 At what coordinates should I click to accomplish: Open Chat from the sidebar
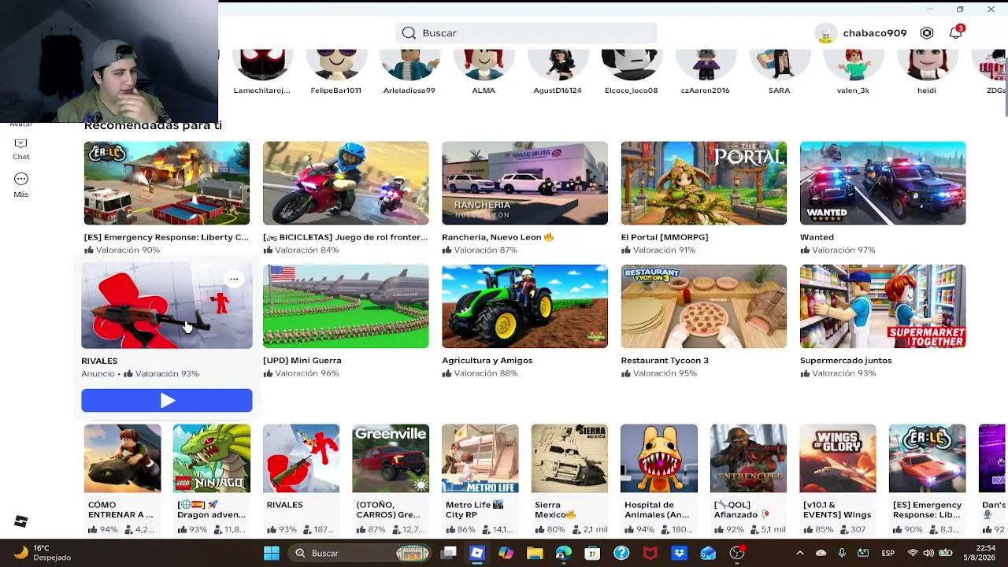coord(21,149)
